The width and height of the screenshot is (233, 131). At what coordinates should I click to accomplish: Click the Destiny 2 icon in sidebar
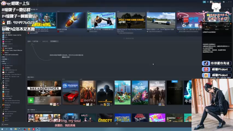pyautogui.click(x=3, y=83)
